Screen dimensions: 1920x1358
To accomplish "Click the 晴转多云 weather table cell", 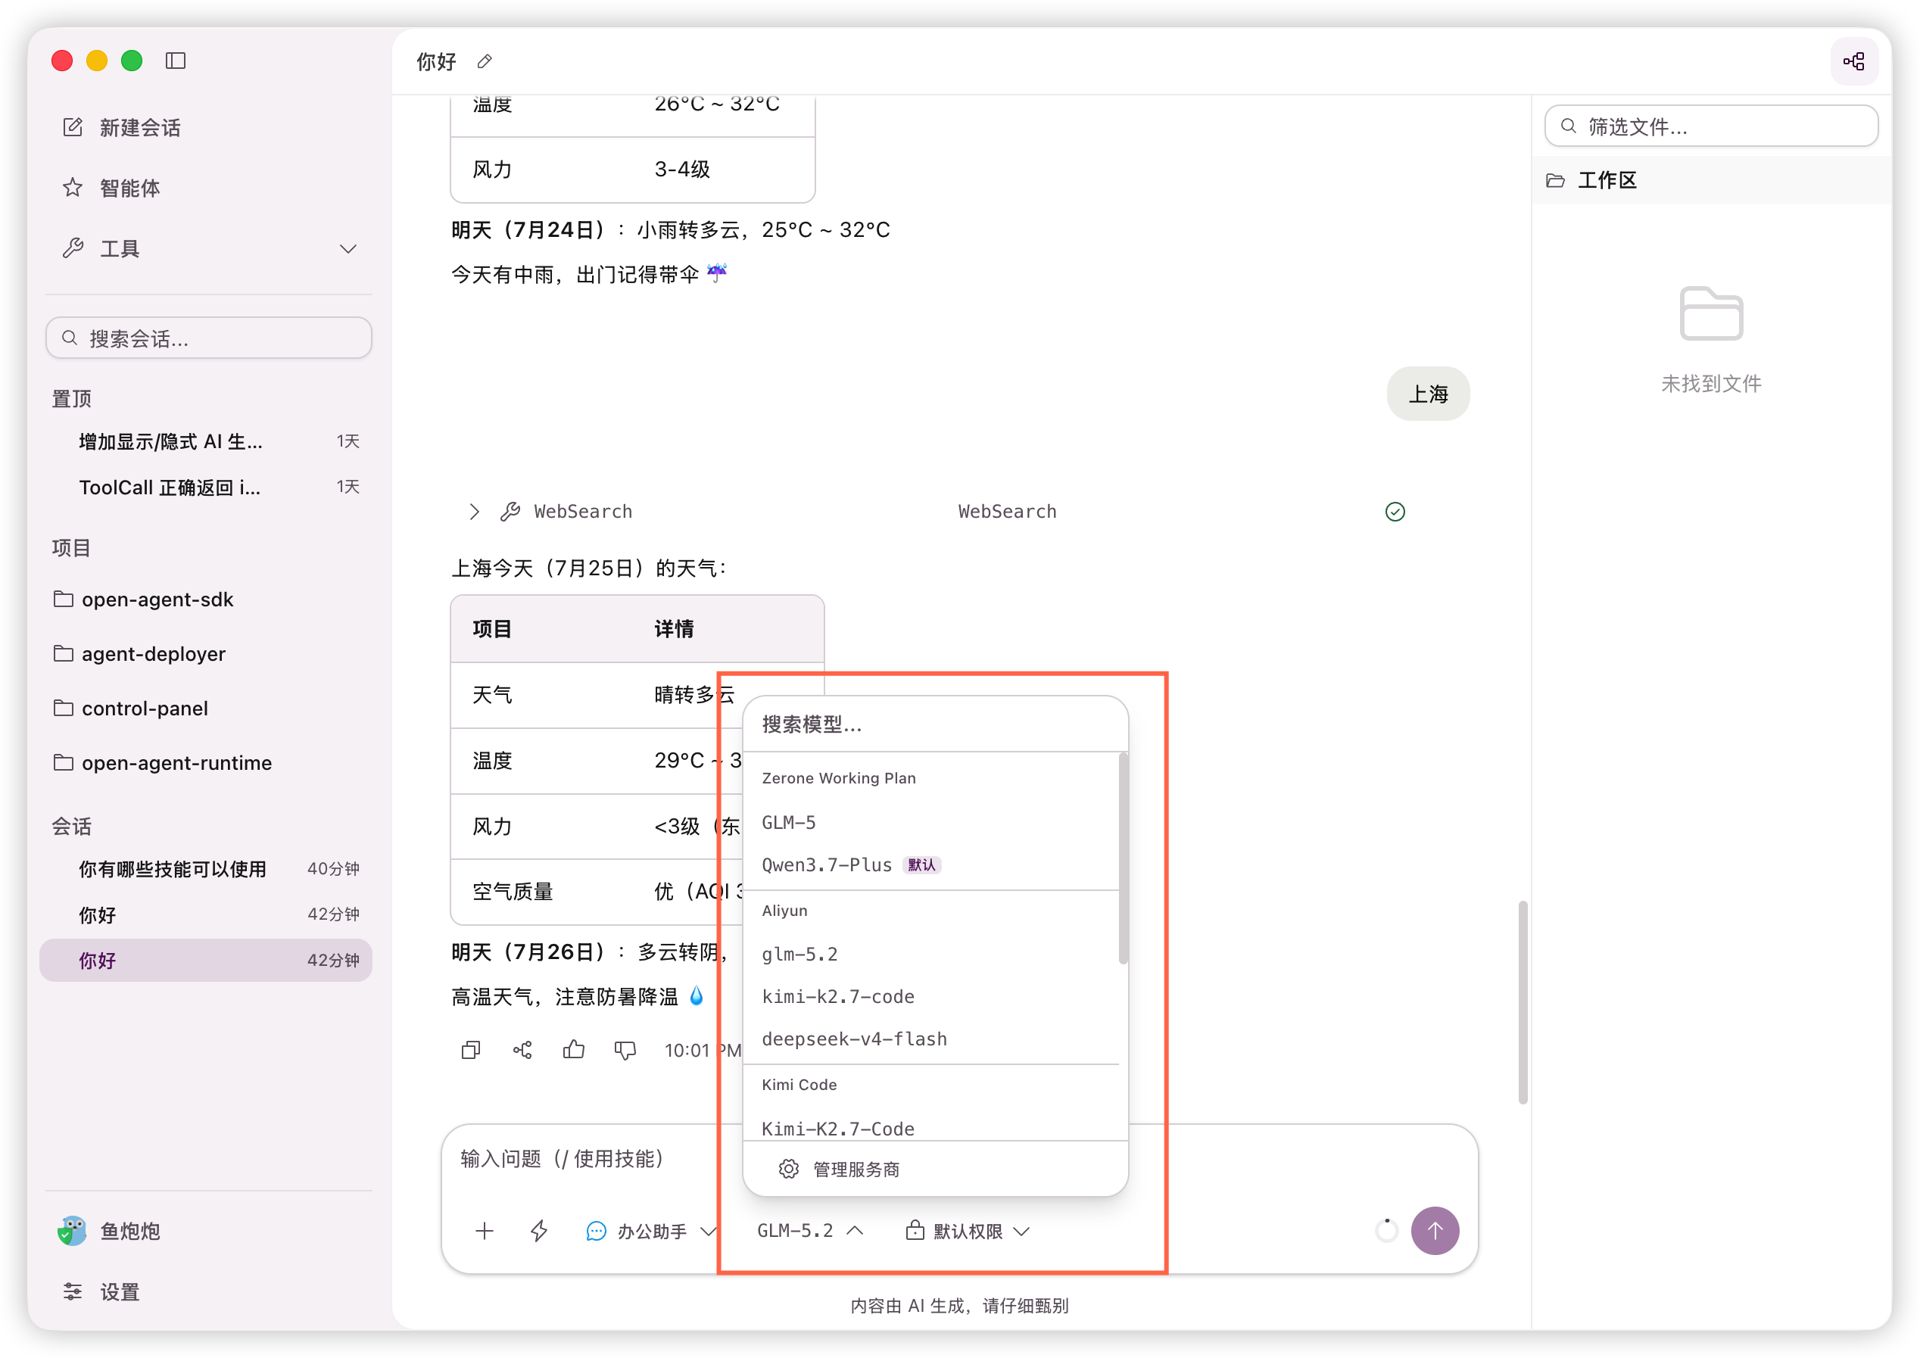I will click(694, 694).
